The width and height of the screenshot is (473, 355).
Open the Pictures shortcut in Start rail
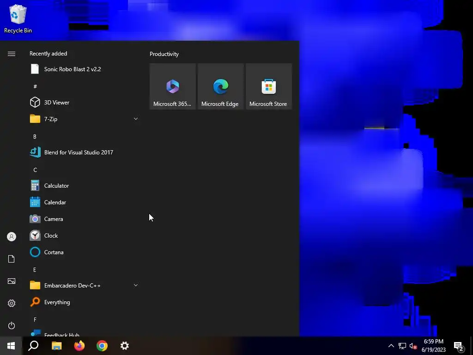coord(12,281)
